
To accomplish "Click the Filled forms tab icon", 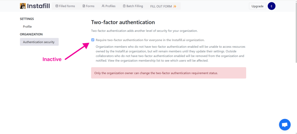I will point(57,6).
